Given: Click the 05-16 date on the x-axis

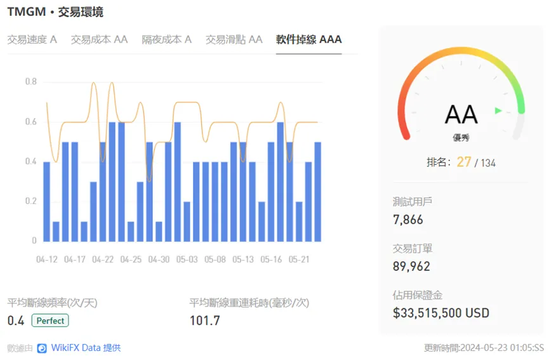Looking at the screenshot, I should tap(271, 260).
